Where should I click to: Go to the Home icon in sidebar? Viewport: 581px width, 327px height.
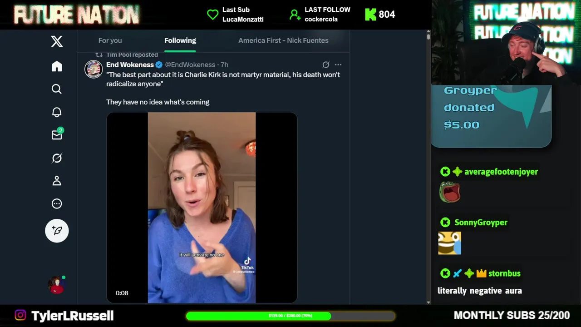click(57, 66)
